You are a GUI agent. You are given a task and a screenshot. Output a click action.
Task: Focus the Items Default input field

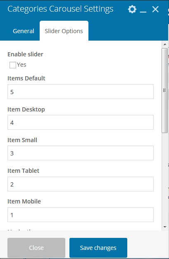pyautogui.click(x=81, y=92)
